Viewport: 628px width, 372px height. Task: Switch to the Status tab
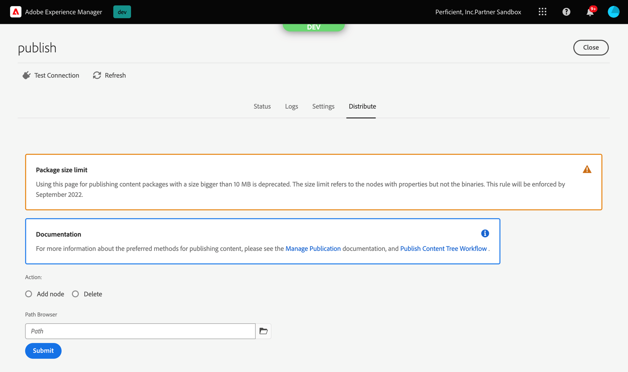(262, 106)
